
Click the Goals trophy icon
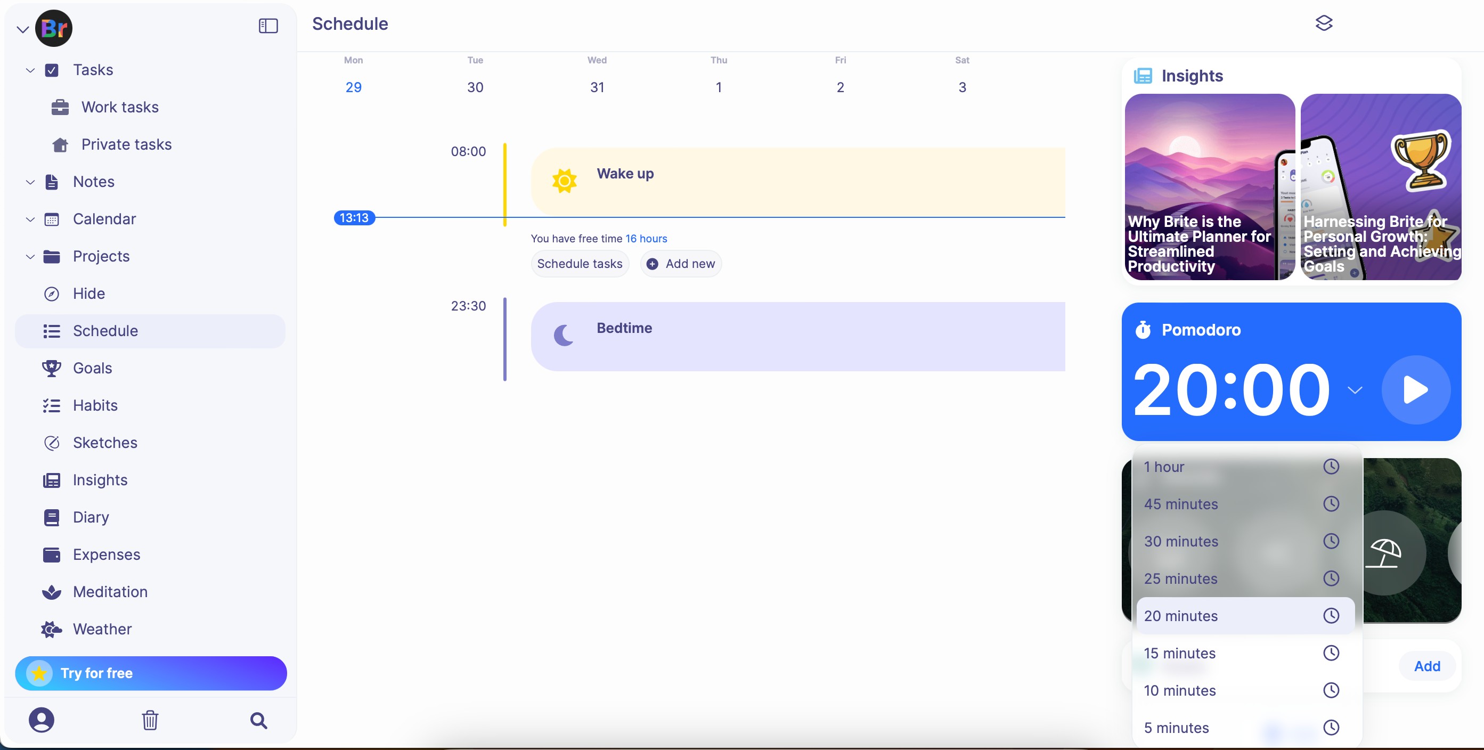[51, 368]
